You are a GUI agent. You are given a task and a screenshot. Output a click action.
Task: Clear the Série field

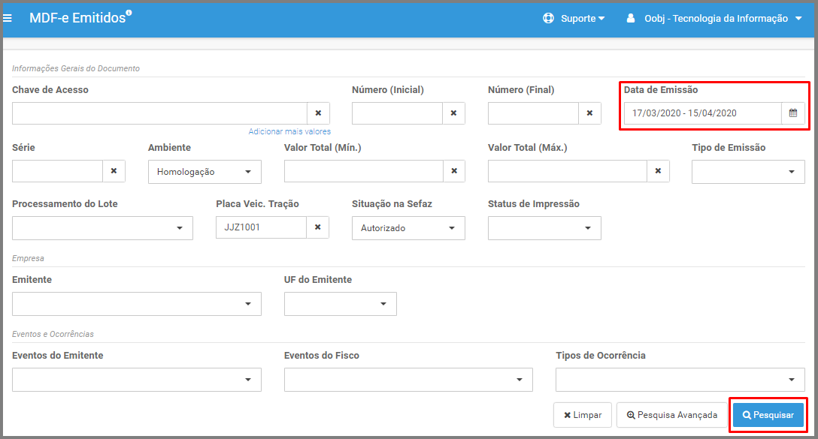point(114,171)
